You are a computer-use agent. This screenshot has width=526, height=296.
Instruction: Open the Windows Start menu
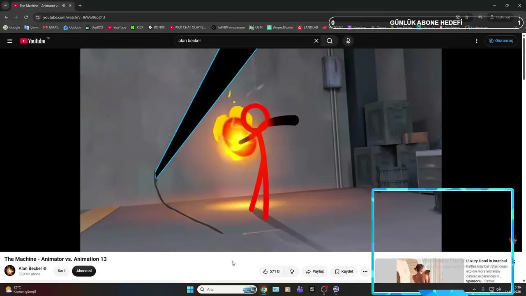pos(190,289)
